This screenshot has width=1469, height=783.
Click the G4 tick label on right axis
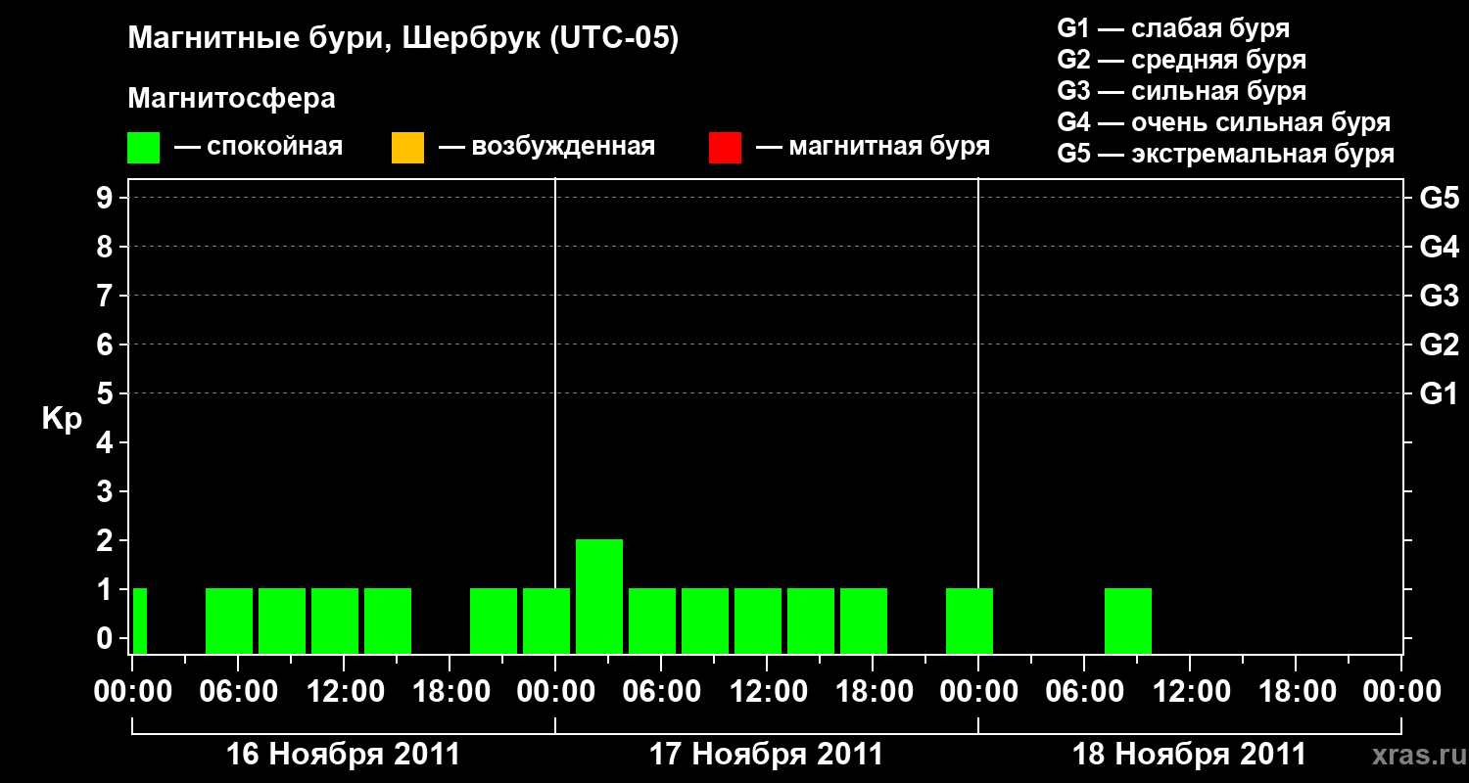(1440, 248)
